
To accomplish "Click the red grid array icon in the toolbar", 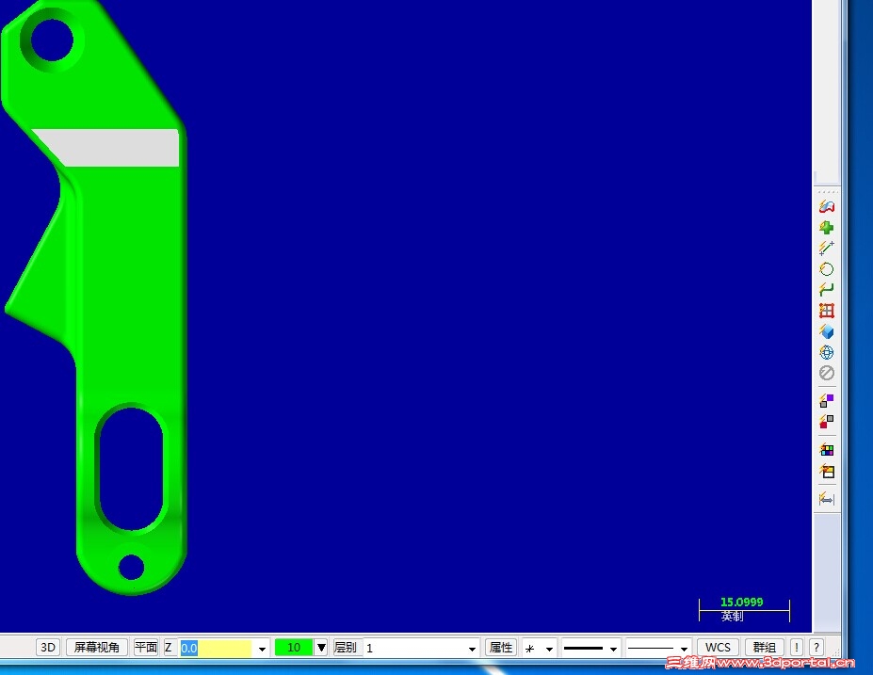I will click(826, 310).
